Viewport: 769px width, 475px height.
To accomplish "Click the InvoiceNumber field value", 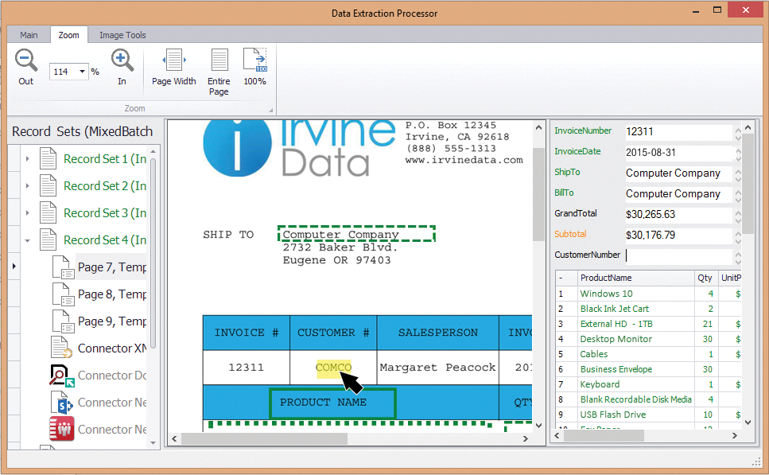I will [x=678, y=131].
